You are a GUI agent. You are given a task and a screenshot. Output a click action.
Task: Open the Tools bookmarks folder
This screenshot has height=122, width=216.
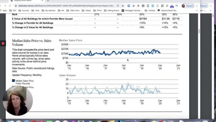pos(35,11)
